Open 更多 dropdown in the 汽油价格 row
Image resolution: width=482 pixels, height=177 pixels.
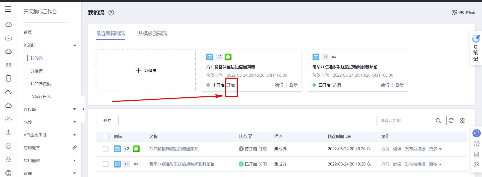(435, 149)
